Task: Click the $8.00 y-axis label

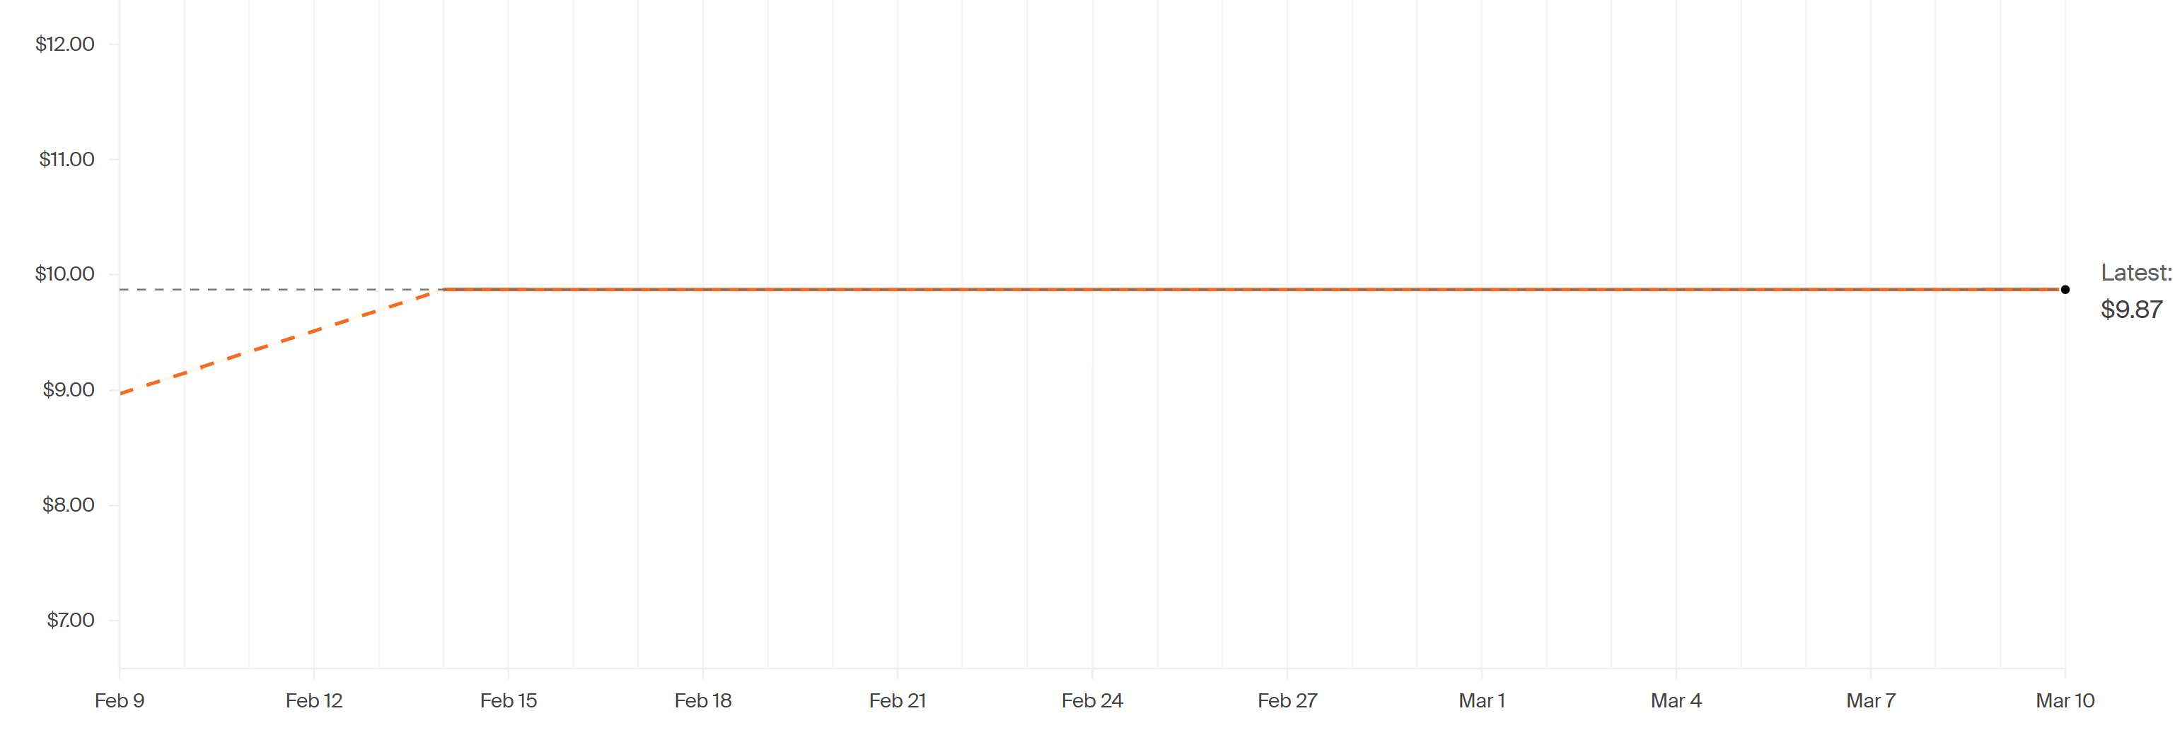Action: pos(69,505)
